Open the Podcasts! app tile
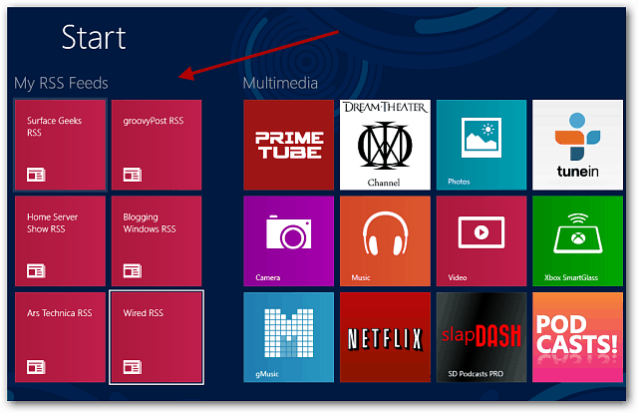 point(577,337)
